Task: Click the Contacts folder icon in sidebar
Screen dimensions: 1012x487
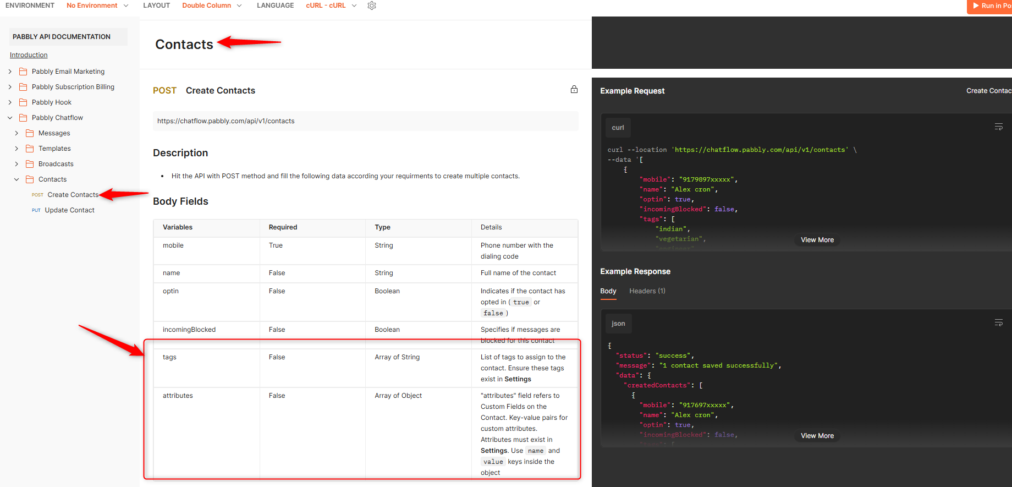Action: (30, 179)
